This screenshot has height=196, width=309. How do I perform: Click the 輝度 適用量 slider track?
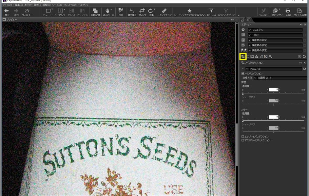[273, 93]
